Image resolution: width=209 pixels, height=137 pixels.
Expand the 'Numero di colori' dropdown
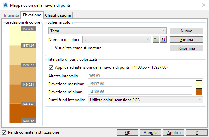117,40
